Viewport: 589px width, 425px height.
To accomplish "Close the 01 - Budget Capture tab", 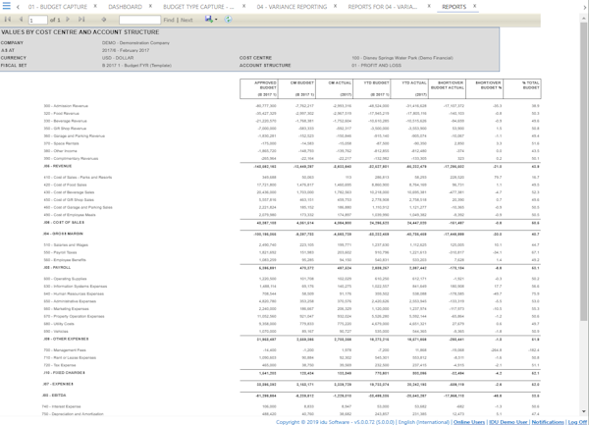I will pyautogui.click(x=97, y=6).
